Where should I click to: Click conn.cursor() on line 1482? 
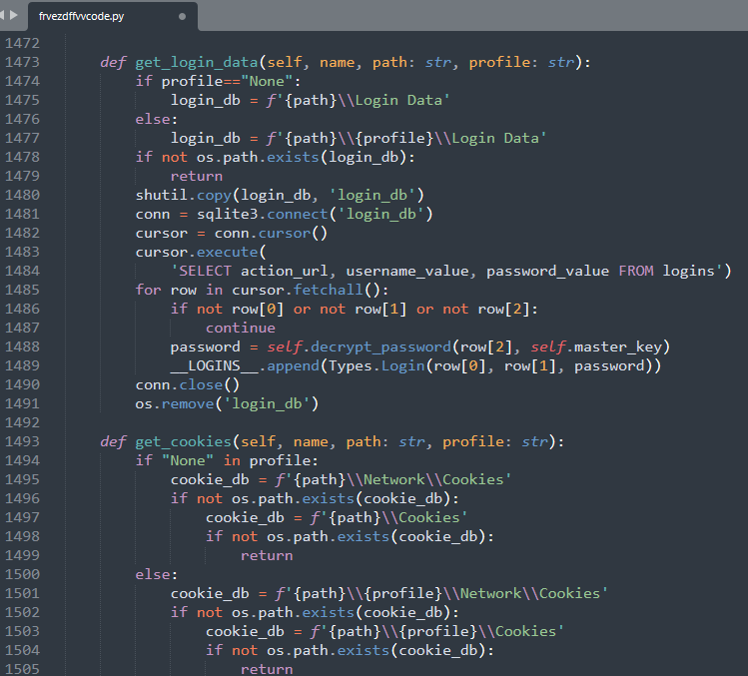pos(271,234)
